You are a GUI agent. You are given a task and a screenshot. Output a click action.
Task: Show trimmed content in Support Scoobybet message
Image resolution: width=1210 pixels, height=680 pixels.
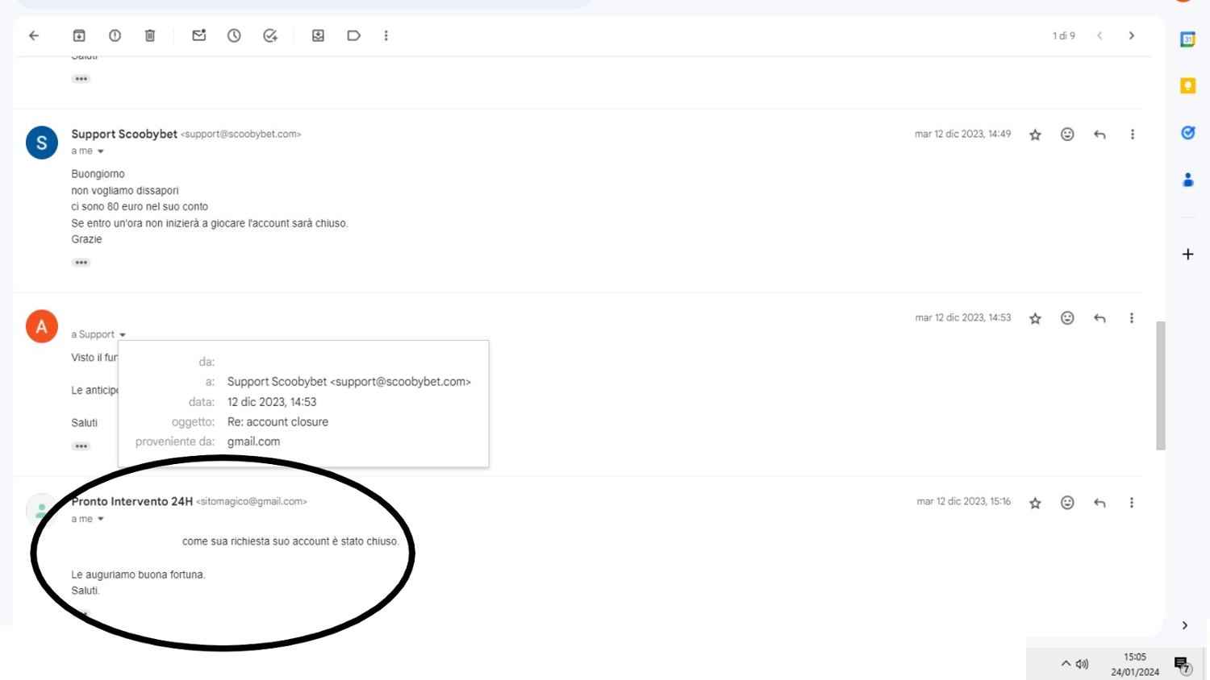(x=81, y=263)
